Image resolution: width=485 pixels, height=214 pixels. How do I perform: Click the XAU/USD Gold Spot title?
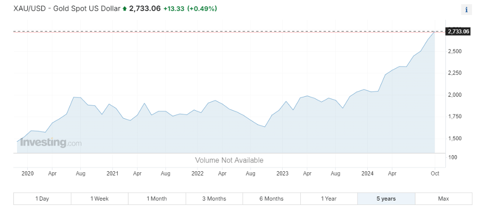(x=67, y=9)
